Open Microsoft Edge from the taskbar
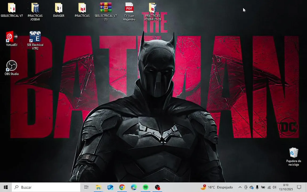 click(134, 187)
